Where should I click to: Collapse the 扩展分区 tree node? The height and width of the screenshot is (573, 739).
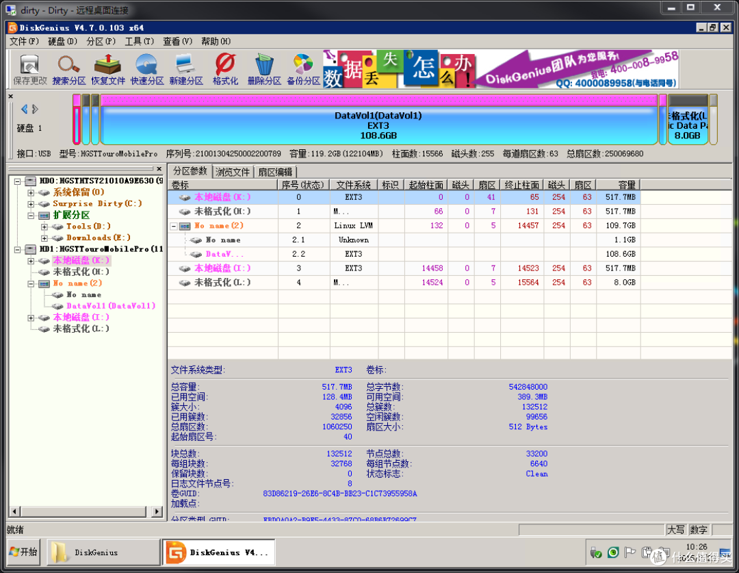pyautogui.click(x=31, y=215)
